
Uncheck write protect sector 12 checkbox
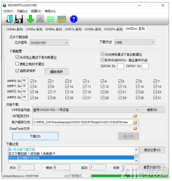click(102, 86)
